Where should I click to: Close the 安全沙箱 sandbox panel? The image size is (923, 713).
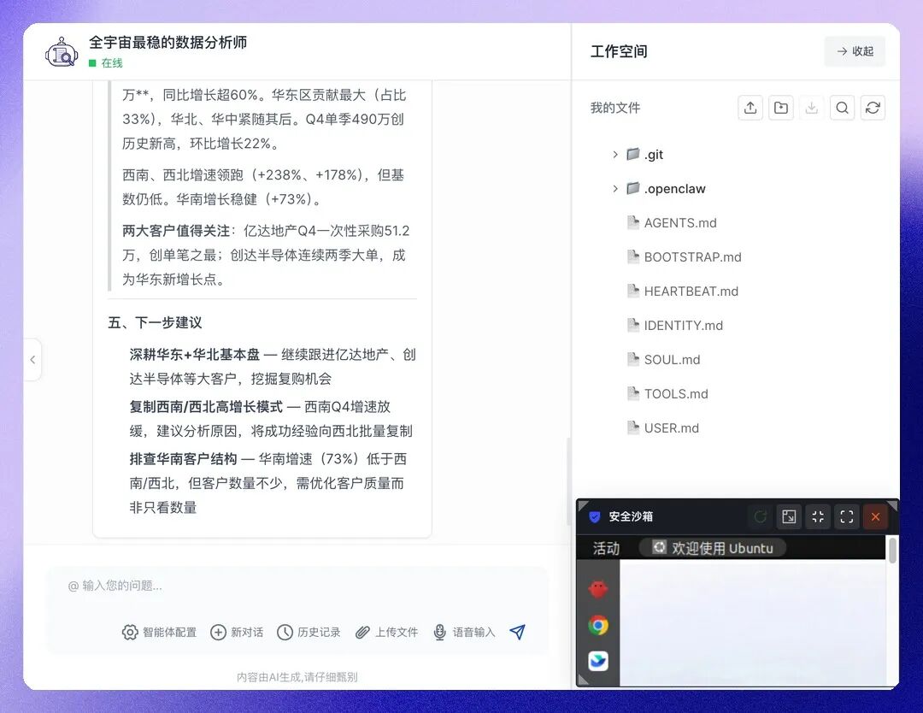(x=875, y=516)
